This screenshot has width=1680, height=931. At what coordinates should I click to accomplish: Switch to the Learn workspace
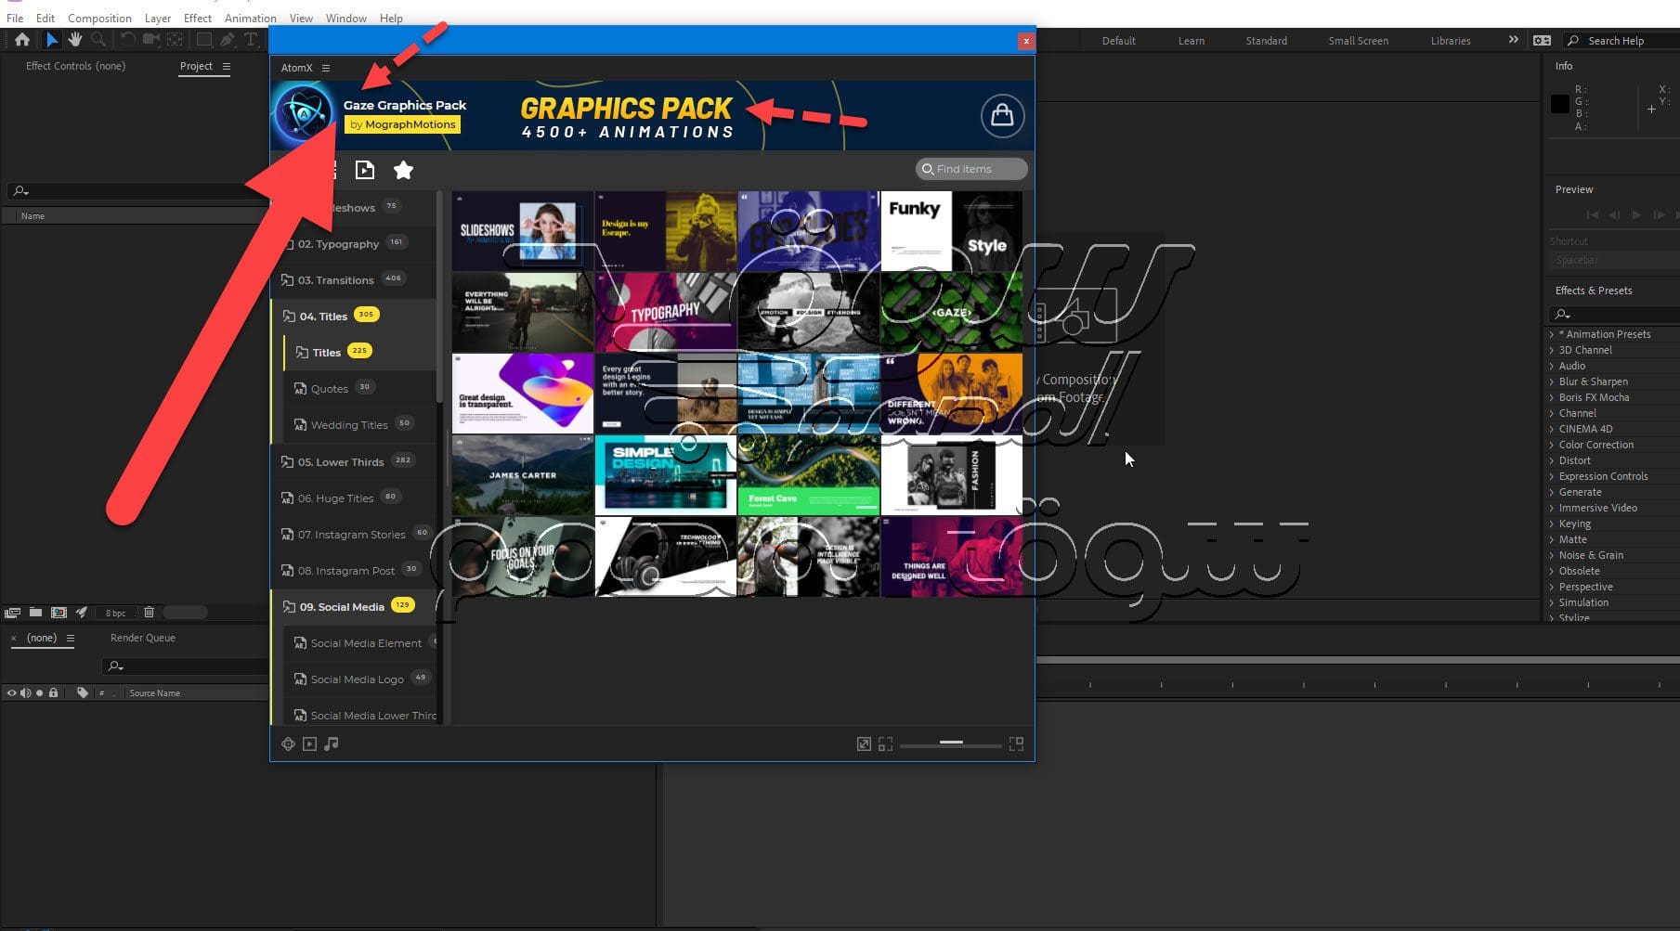(x=1192, y=41)
